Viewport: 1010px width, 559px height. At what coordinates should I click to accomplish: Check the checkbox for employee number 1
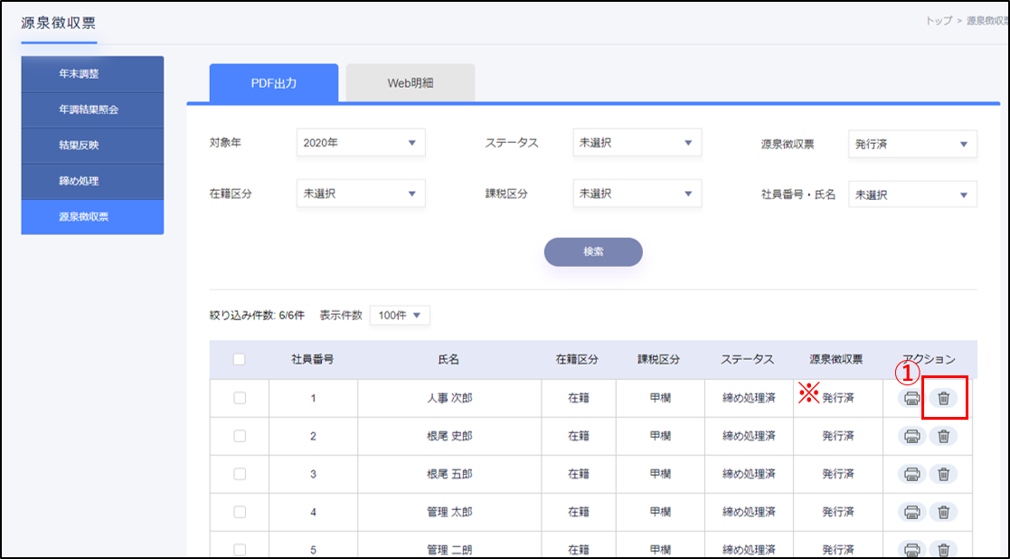239,398
